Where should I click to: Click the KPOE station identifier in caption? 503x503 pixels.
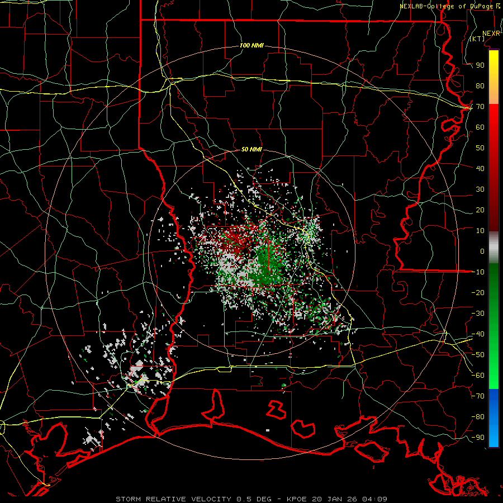click(297, 499)
